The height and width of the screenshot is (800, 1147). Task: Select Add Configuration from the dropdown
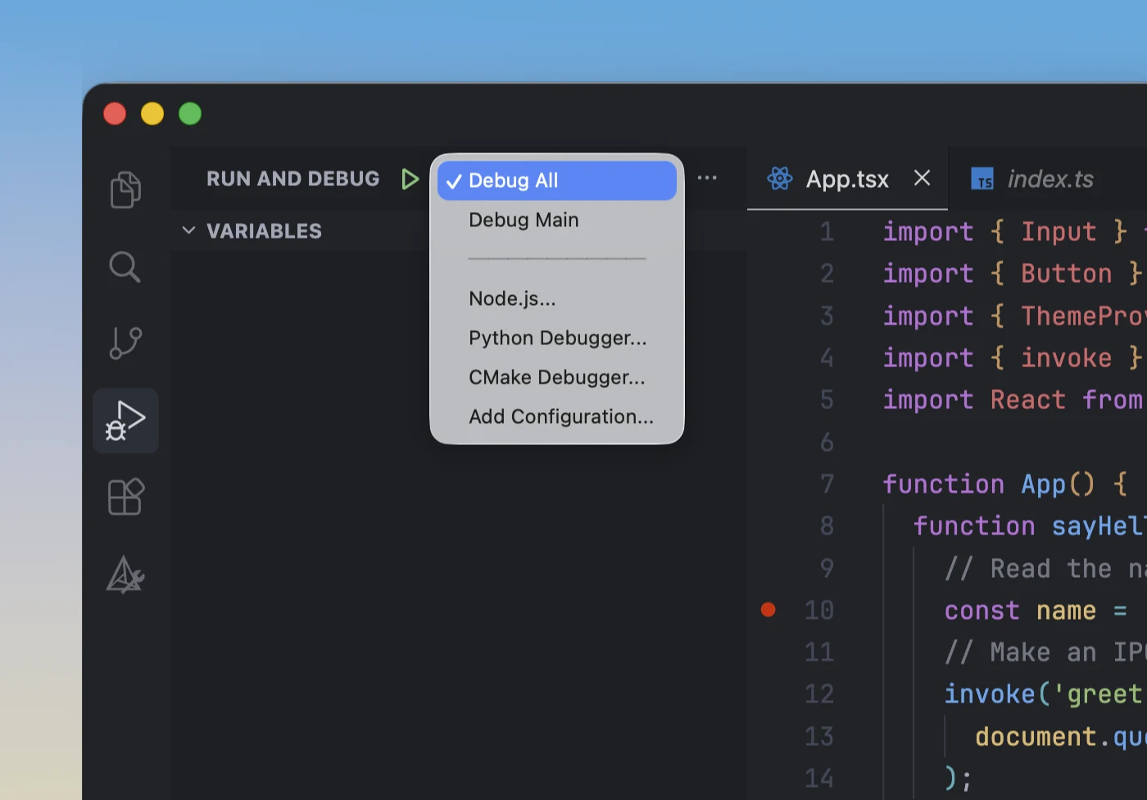coord(560,416)
